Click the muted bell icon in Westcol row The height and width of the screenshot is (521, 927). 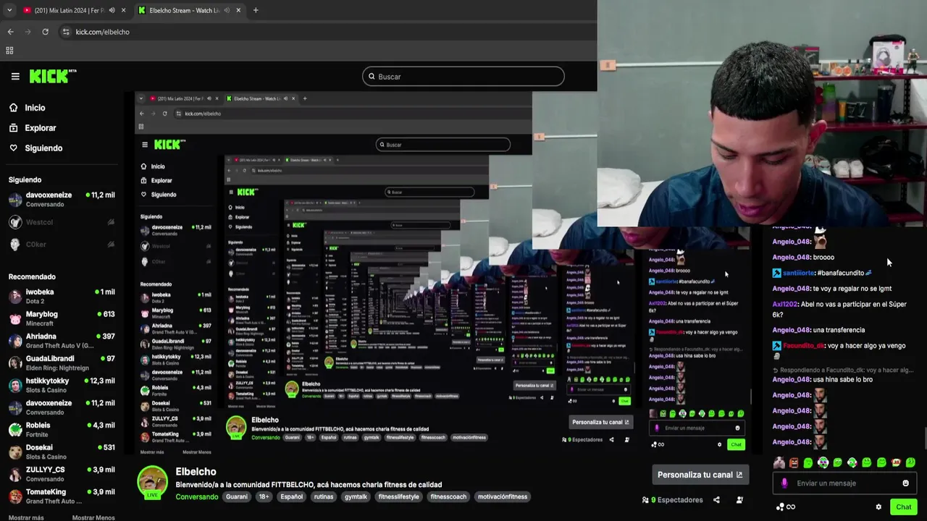click(111, 222)
